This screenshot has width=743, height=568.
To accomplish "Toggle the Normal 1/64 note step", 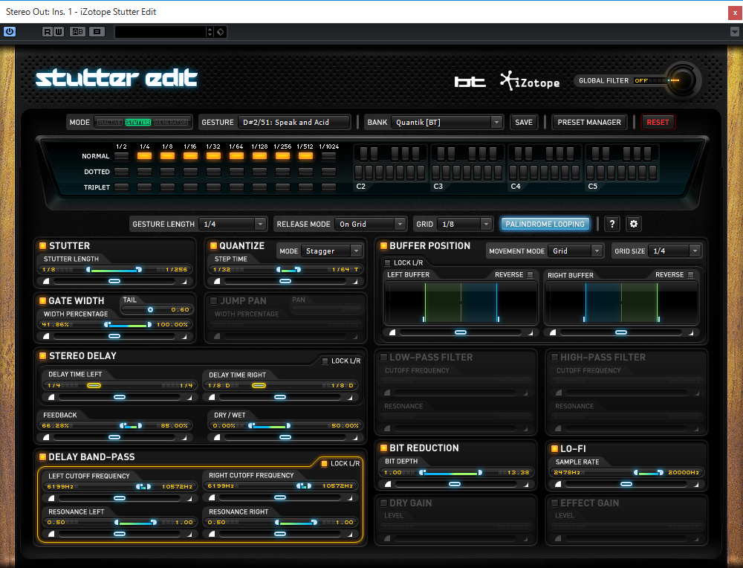I will [236, 156].
